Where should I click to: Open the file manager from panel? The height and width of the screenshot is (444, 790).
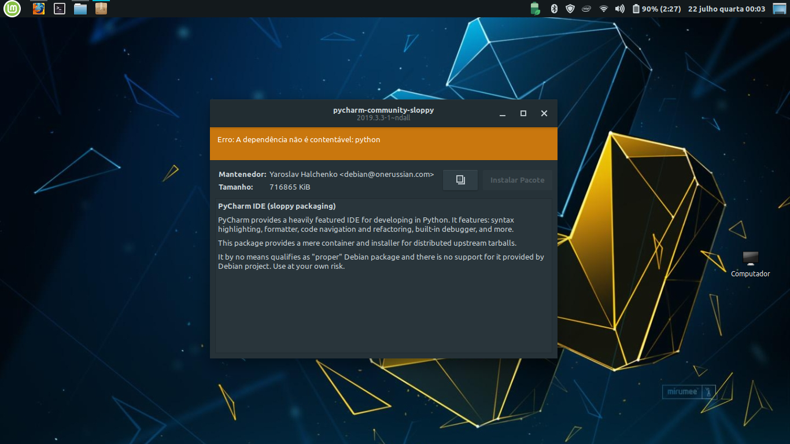[x=80, y=9]
